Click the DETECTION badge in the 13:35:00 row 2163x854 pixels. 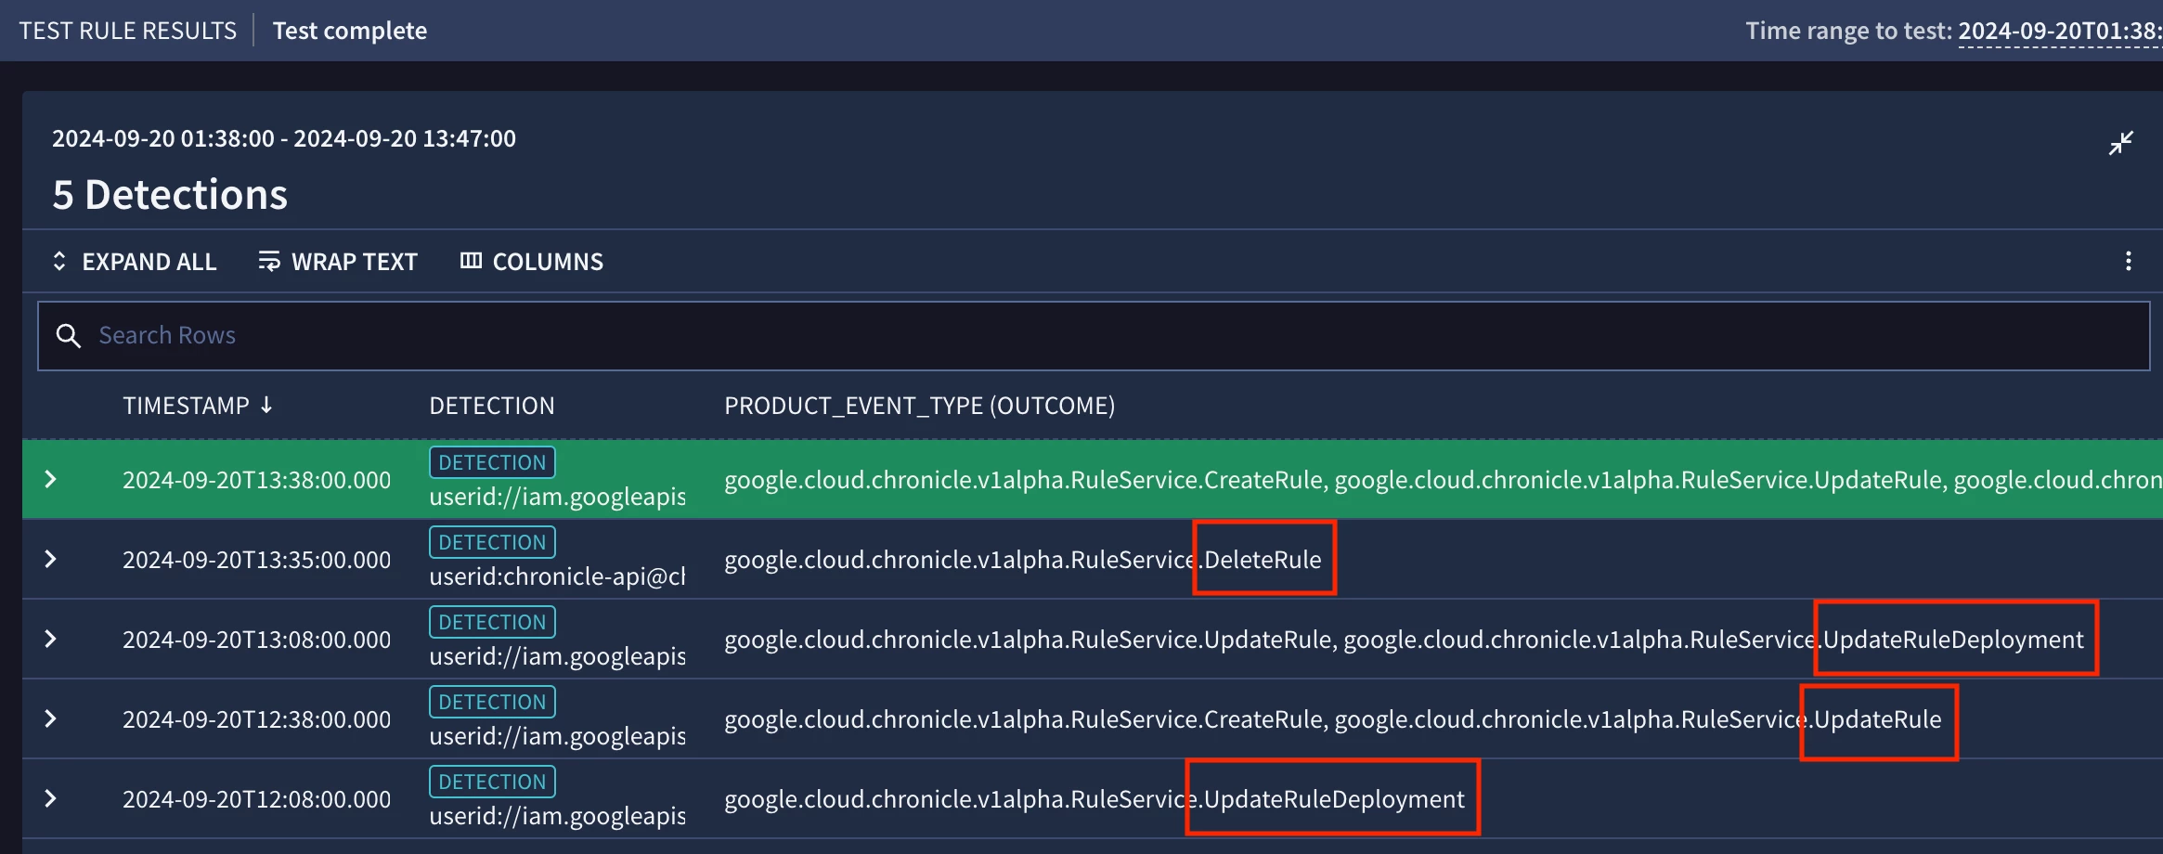[x=492, y=542]
